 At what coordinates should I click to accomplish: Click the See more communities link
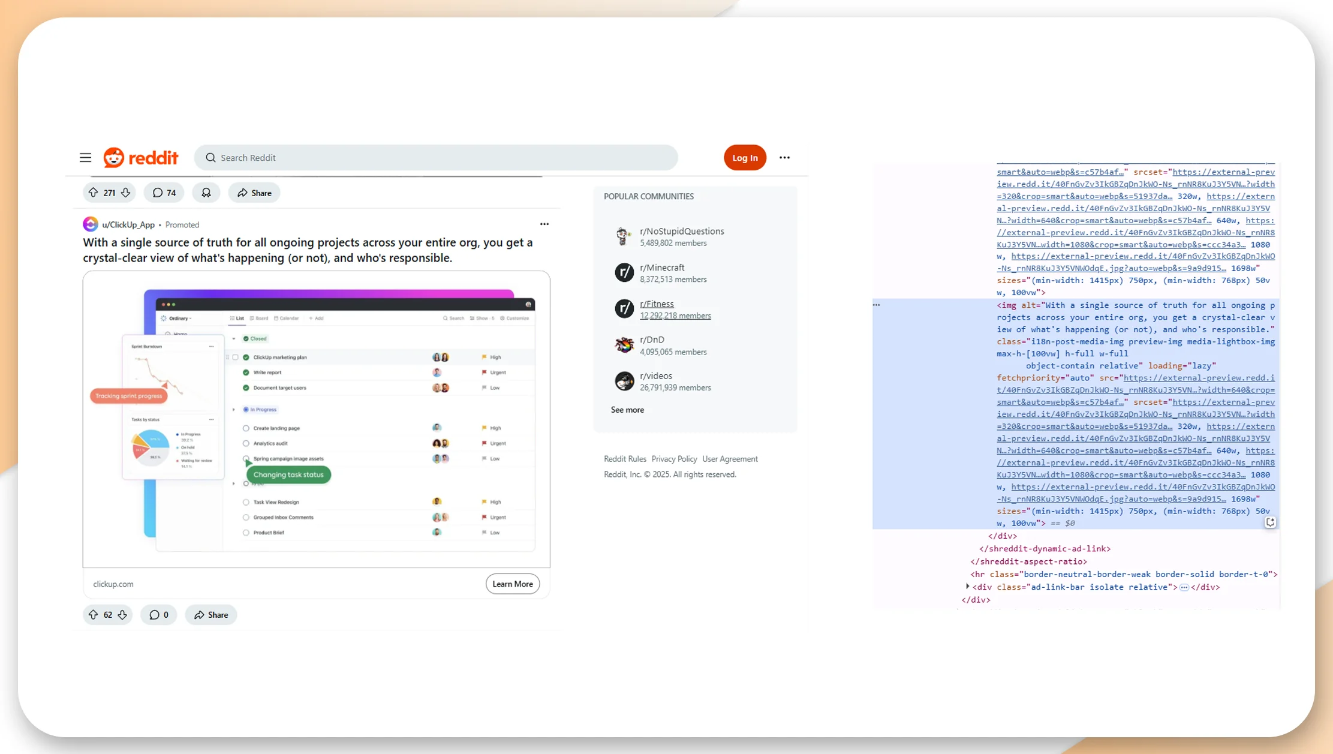(626, 410)
